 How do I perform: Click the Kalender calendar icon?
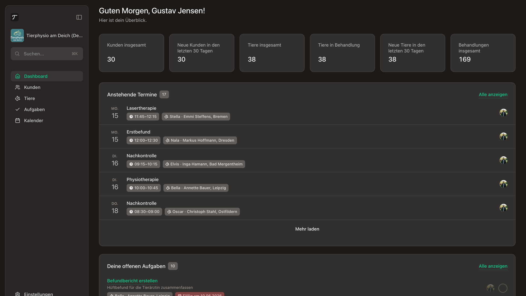[18, 120]
